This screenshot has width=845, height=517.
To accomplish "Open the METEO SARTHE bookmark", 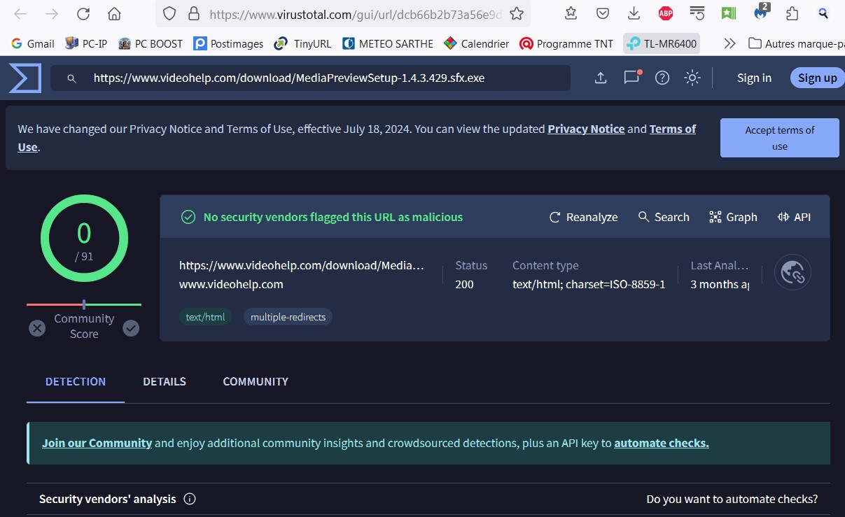I will click(x=388, y=43).
